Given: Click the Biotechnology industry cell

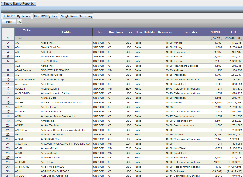Looking at the screenshot, I should 191,121.
